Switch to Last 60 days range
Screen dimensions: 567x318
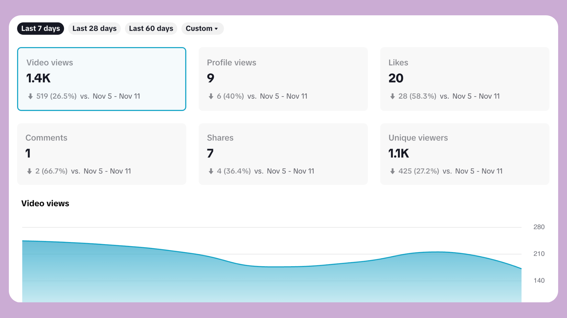(151, 29)
